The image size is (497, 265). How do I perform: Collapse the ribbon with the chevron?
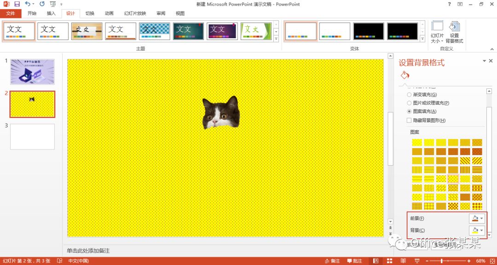click(492, 49)
